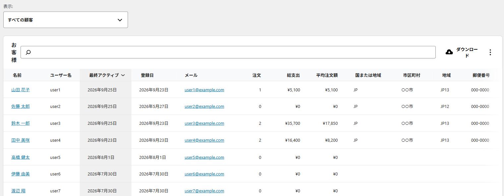Open customer 山田 花子
This screenshot has height=196, width=504.
pos(21,90)
